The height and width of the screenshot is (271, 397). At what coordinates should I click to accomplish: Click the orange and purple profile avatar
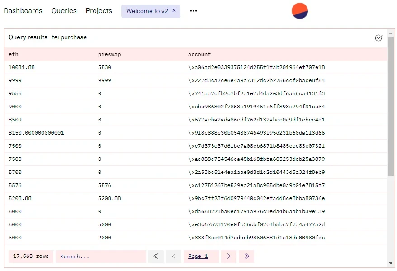click(300, 11)
